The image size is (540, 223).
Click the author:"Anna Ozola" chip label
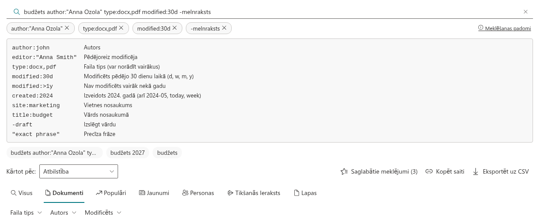pos(37,28)
